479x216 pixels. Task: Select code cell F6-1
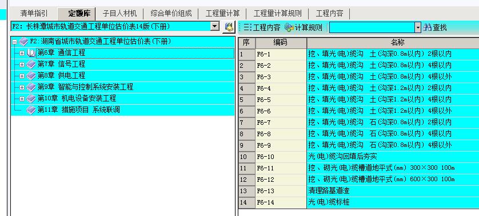point(281,54)
